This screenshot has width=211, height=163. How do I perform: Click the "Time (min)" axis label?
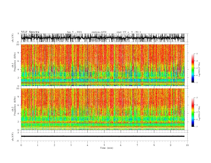[107, 148]
